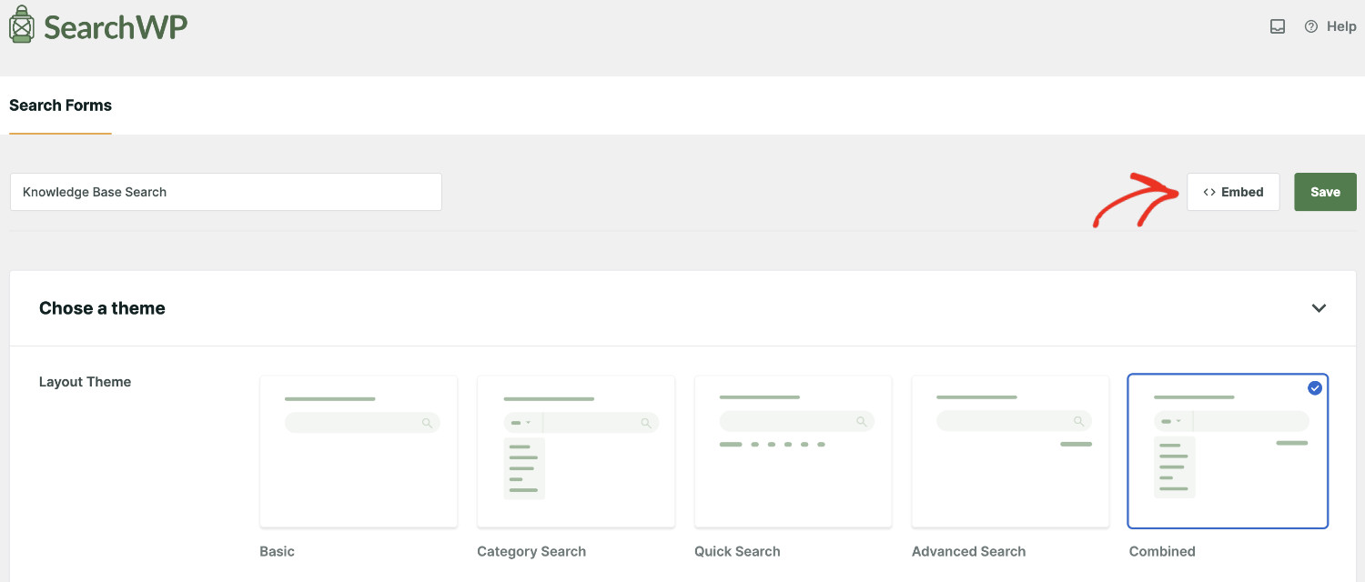Select the Advanced Search theme thumbnail
Image resolution: width=1365 pixels, height=582 pixels.
[1010, 451]
